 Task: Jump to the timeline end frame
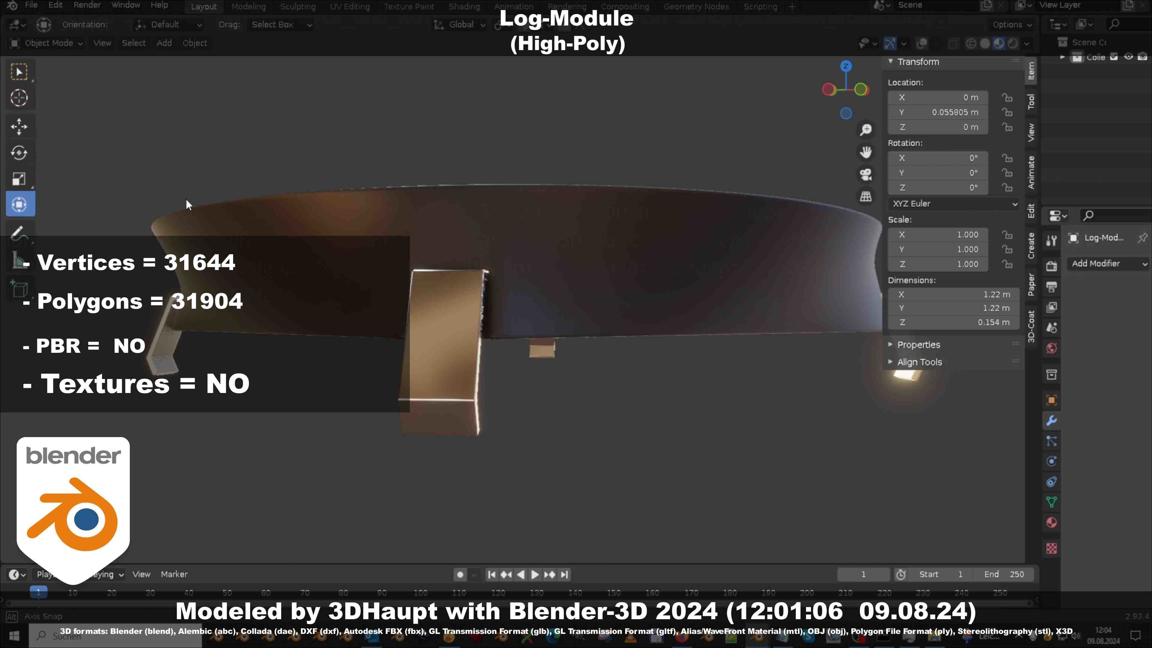click(565, 575)
